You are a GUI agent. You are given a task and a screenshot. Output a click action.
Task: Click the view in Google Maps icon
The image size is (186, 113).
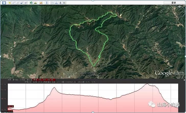coord(64,3)
